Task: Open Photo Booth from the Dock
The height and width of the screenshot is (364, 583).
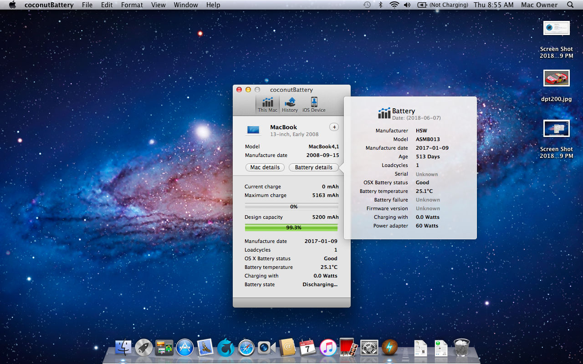Action: [349, 348]
